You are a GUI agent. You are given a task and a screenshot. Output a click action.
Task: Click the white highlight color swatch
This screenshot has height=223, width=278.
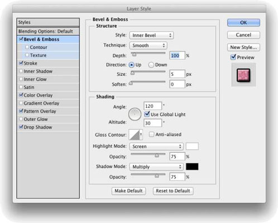pos(192,146)
